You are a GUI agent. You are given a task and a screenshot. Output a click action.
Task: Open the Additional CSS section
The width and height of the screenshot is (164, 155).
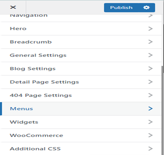coord(81,149)
